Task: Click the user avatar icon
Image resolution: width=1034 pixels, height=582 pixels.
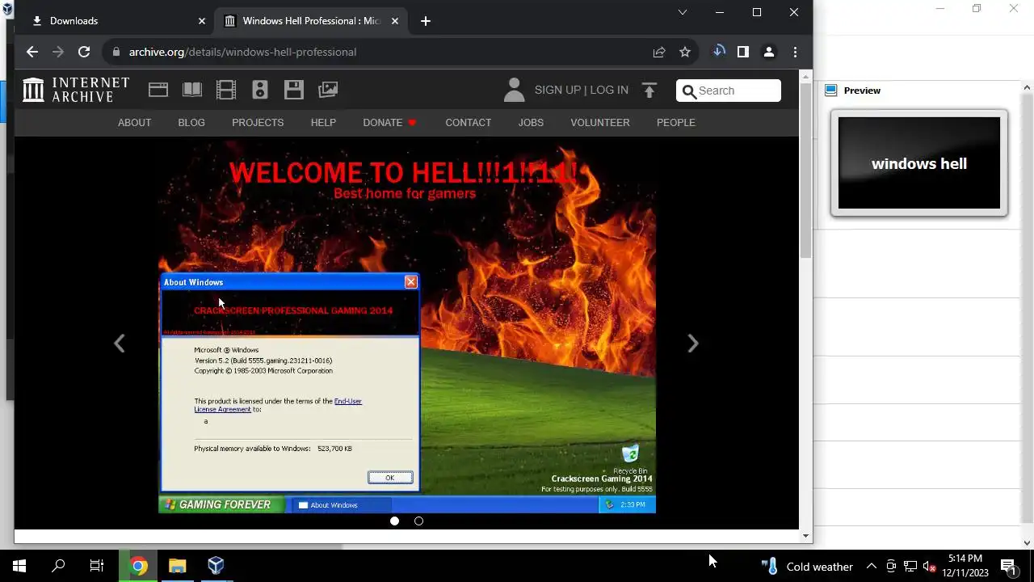Action: click(514, 90)
